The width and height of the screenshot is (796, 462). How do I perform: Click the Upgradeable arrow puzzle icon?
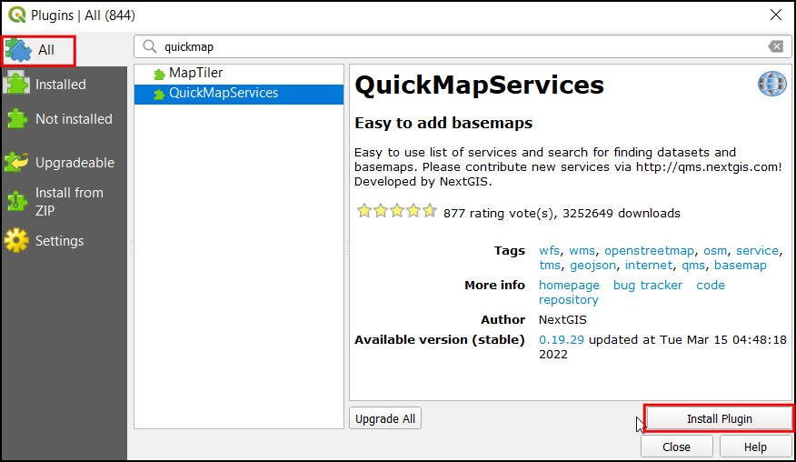coord(16,162)
